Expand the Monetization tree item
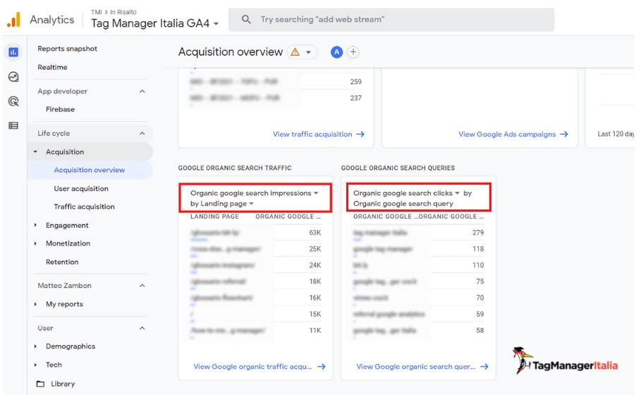 click(x=35, y=243)
